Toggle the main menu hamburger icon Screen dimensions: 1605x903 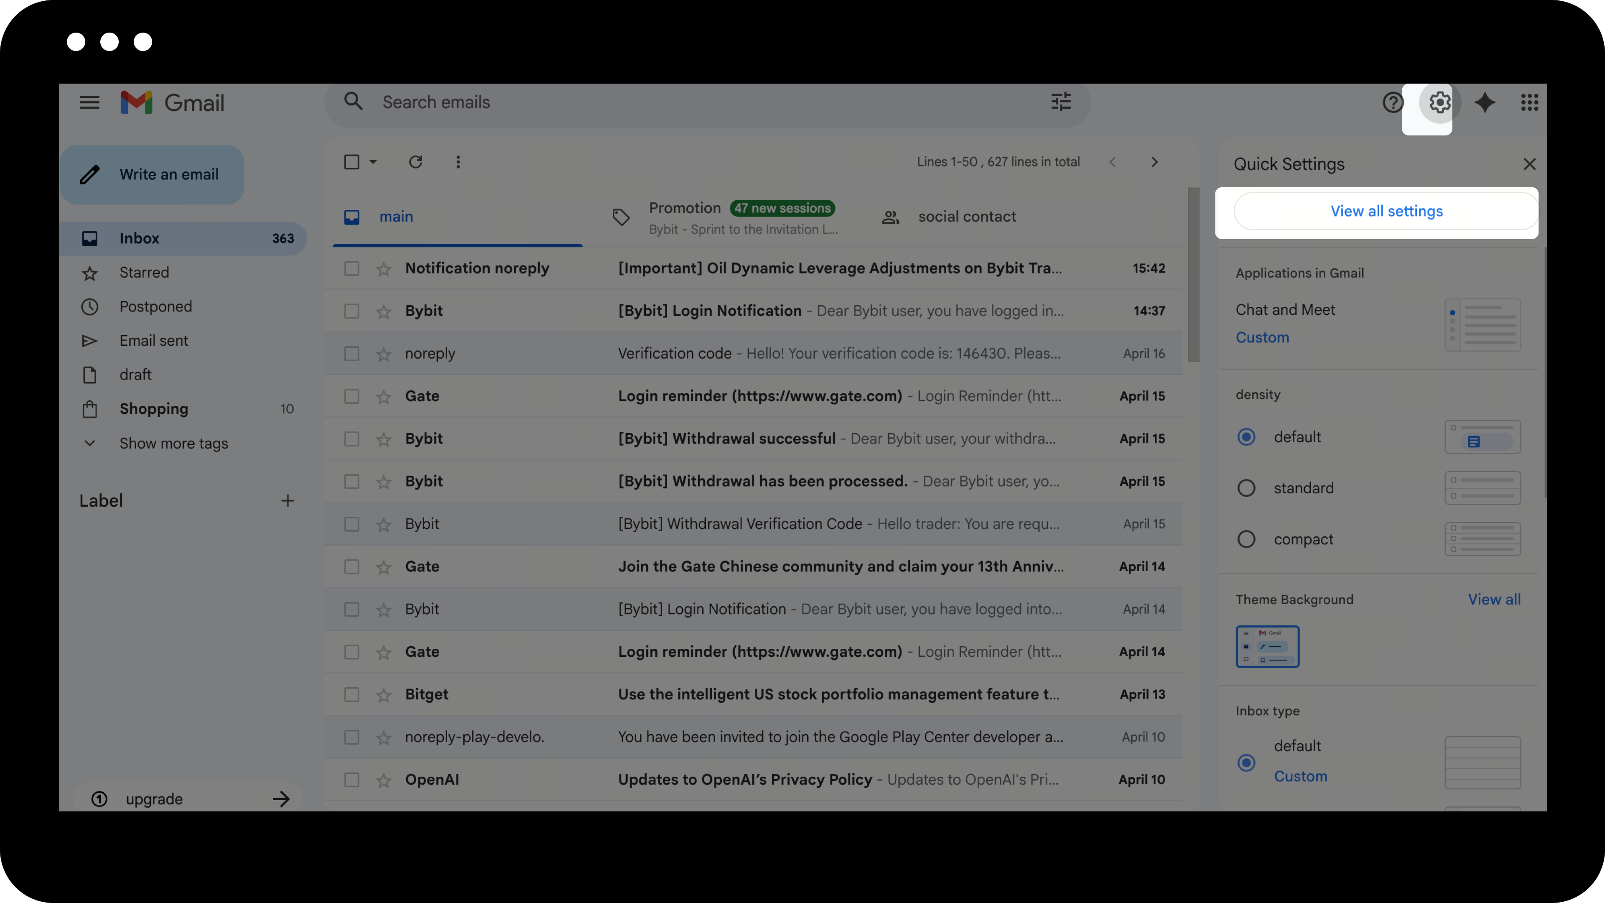pos(90,103)
